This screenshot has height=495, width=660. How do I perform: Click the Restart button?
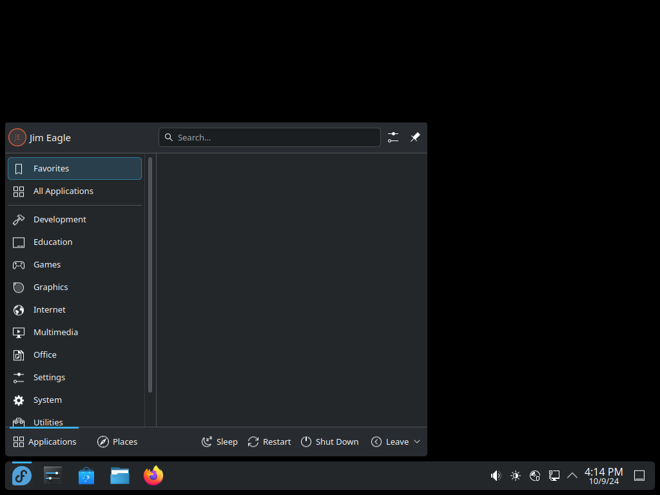[x=269, y=442]
